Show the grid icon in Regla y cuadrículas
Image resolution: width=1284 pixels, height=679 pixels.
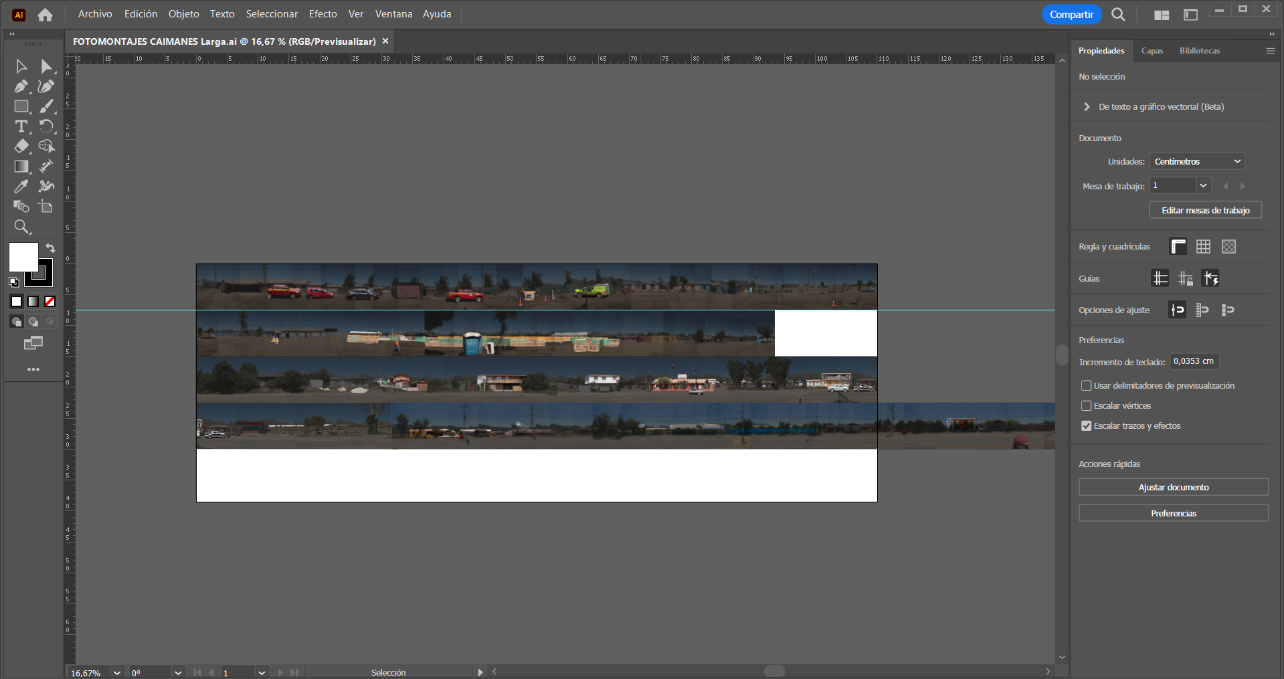tap(1203, 247)
